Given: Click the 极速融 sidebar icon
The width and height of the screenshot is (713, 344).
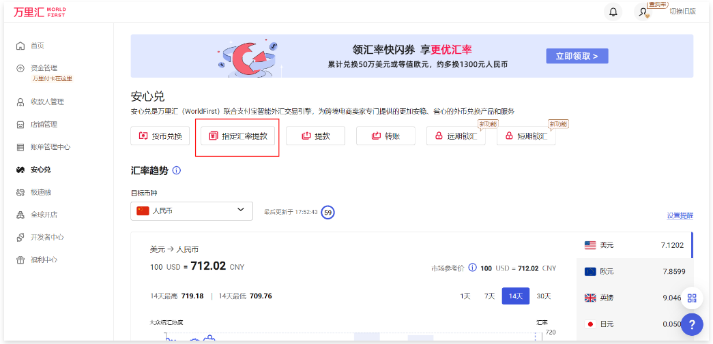Looking at the screenshot, I should pyautogui.click(x=20, y=192).
